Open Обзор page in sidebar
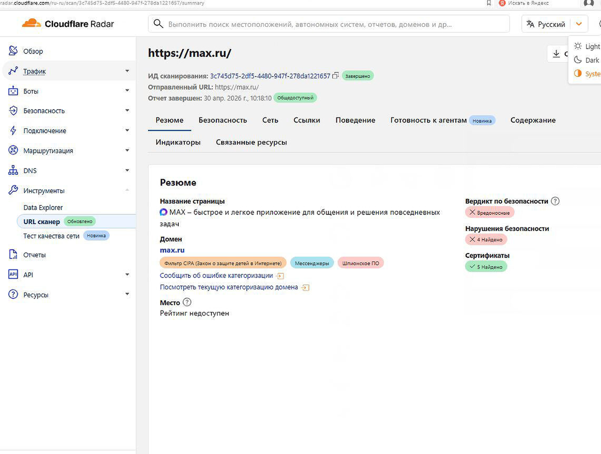 pyautogui.click(x=33, y=51)
